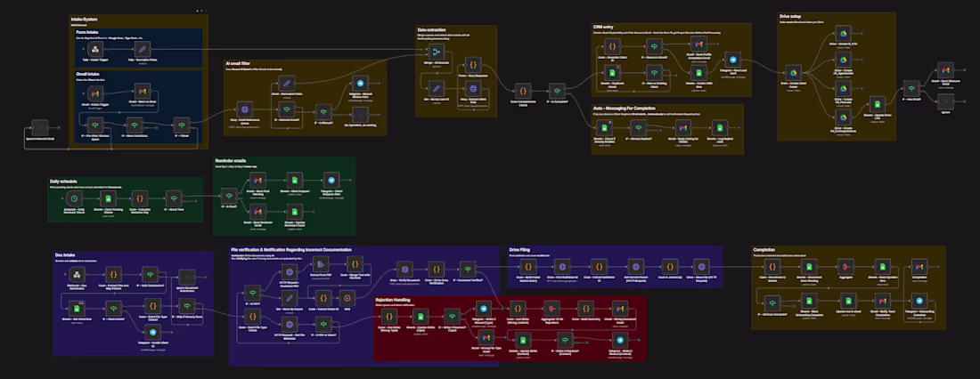Open the Telegram Manual Review Alert node

[359, 83]
